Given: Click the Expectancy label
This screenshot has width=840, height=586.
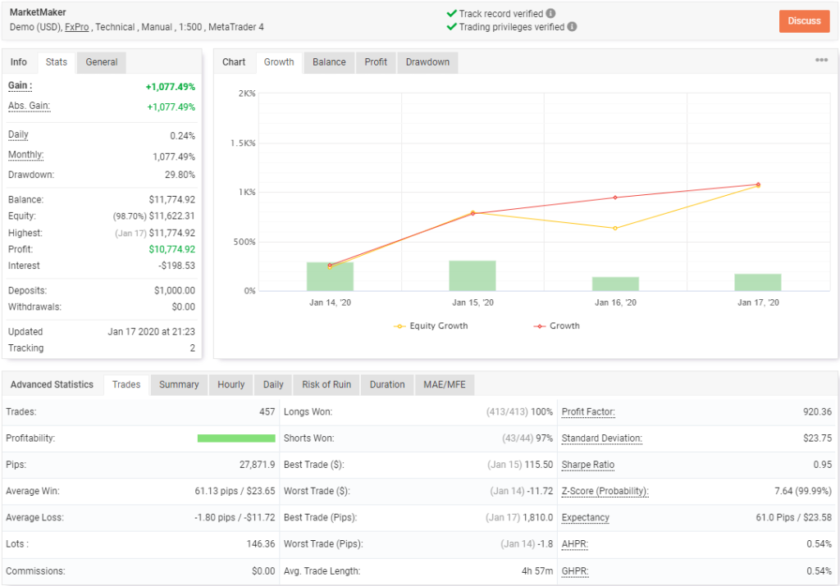Looking at the screenshot, I should (586, 517).
